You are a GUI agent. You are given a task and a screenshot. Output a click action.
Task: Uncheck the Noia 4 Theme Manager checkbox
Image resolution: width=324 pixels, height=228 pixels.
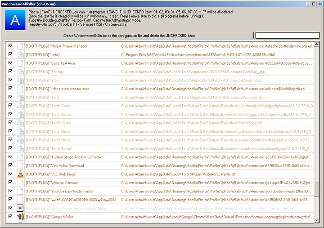point(10,45)
